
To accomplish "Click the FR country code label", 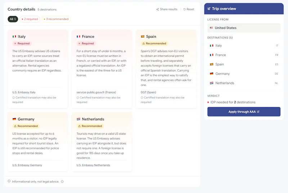I will 276,55.
